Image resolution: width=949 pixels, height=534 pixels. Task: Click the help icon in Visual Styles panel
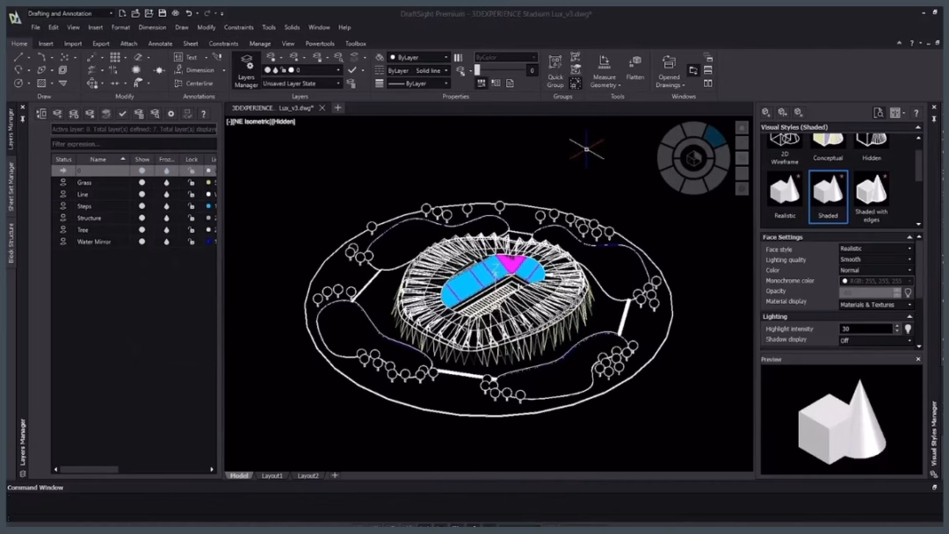[916, 112]
